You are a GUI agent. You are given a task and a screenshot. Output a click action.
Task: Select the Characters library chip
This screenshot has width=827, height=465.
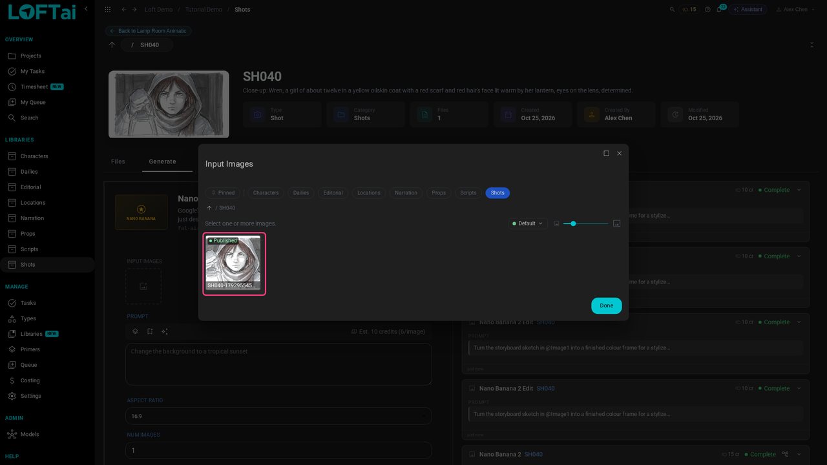click(x=266, y=192)
